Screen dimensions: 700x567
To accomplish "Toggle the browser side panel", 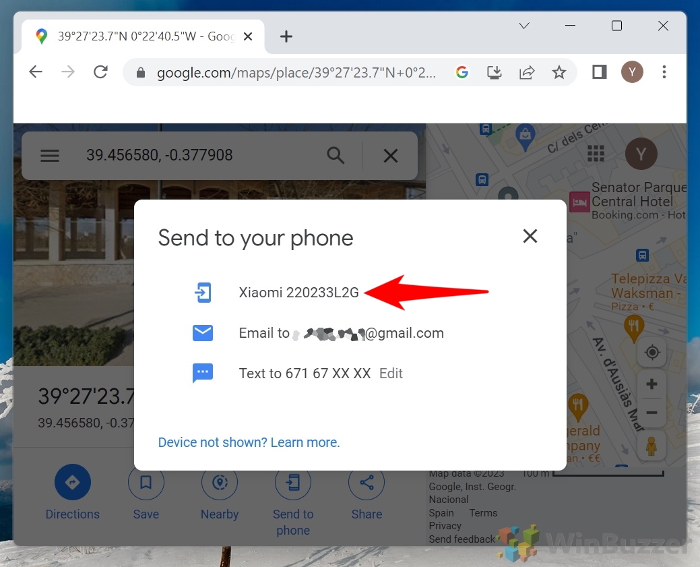I will (x=599, y=72).
